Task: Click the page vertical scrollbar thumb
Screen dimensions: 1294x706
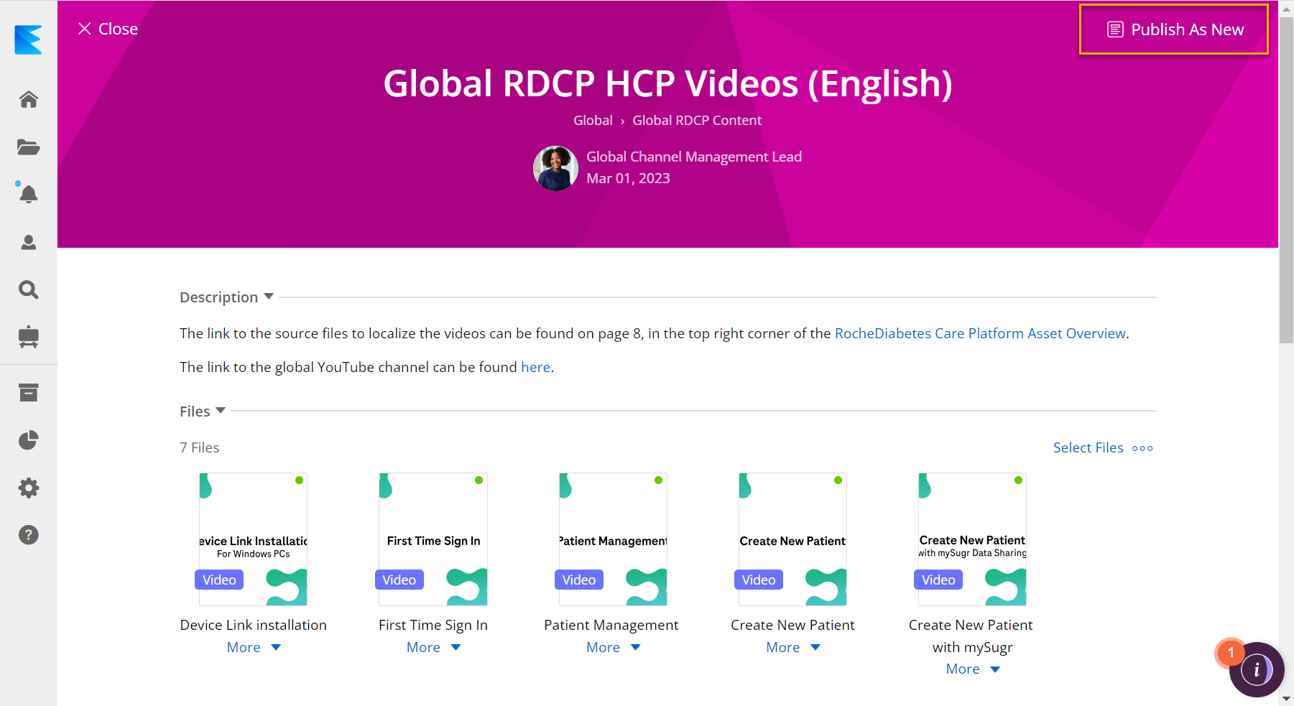Action: coord(1286,180)
